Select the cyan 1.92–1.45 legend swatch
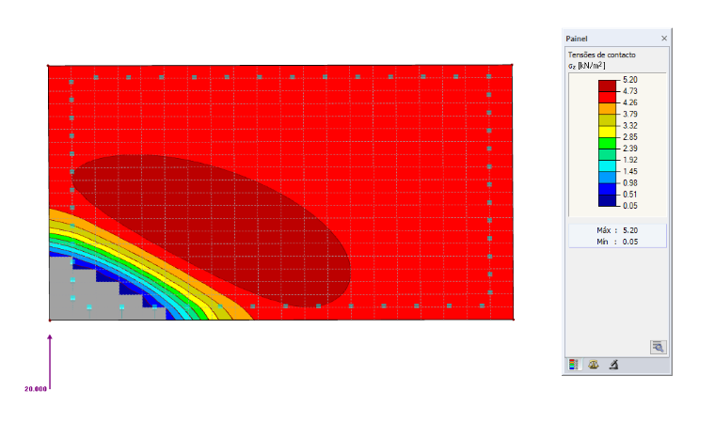Viewport: 715px width, 423px height. (x=608, y=165)
